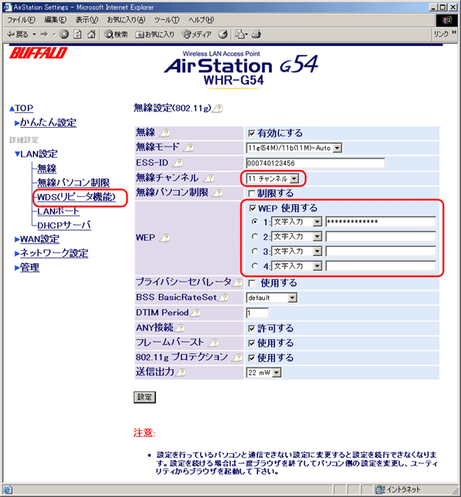Open help icon next to DTIM Period
Viewport: 461px width, 497px height.
tap(196, 313)
